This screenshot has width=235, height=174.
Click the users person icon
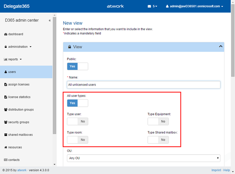pos(5,72)
